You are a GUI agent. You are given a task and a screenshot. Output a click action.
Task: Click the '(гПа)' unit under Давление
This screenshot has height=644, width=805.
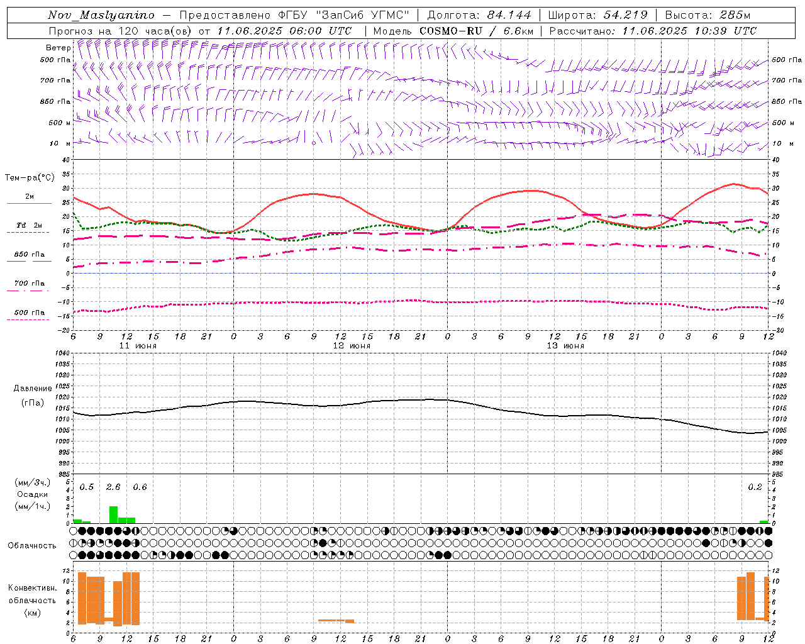pos(33,403)
